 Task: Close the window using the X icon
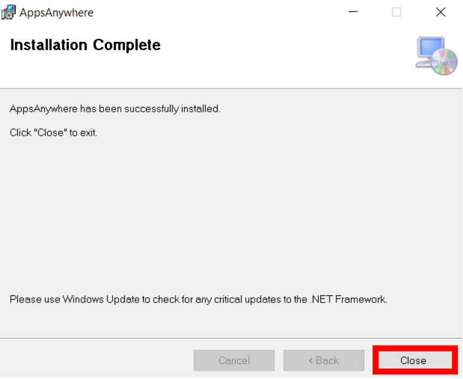[440, 12]
